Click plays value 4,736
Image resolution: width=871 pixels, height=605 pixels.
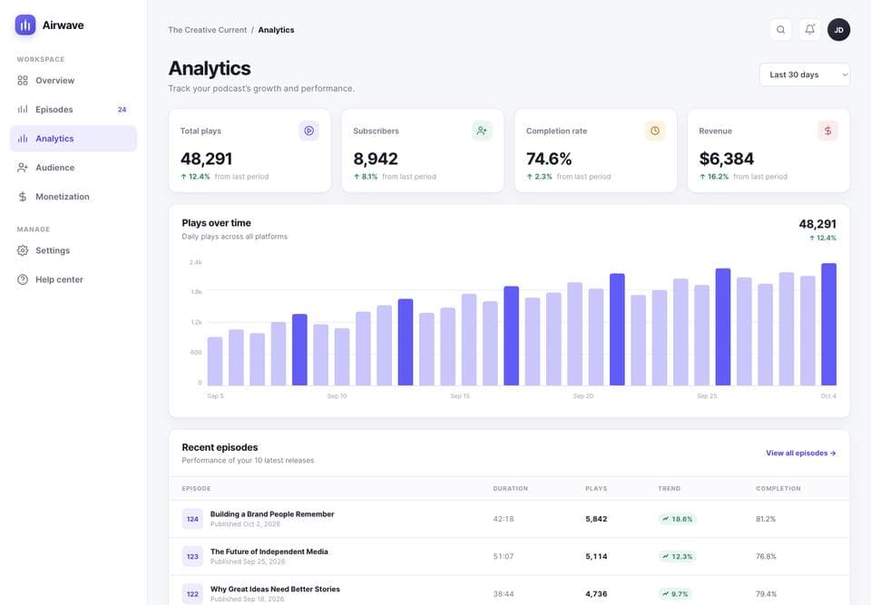(x=596, y=594)
